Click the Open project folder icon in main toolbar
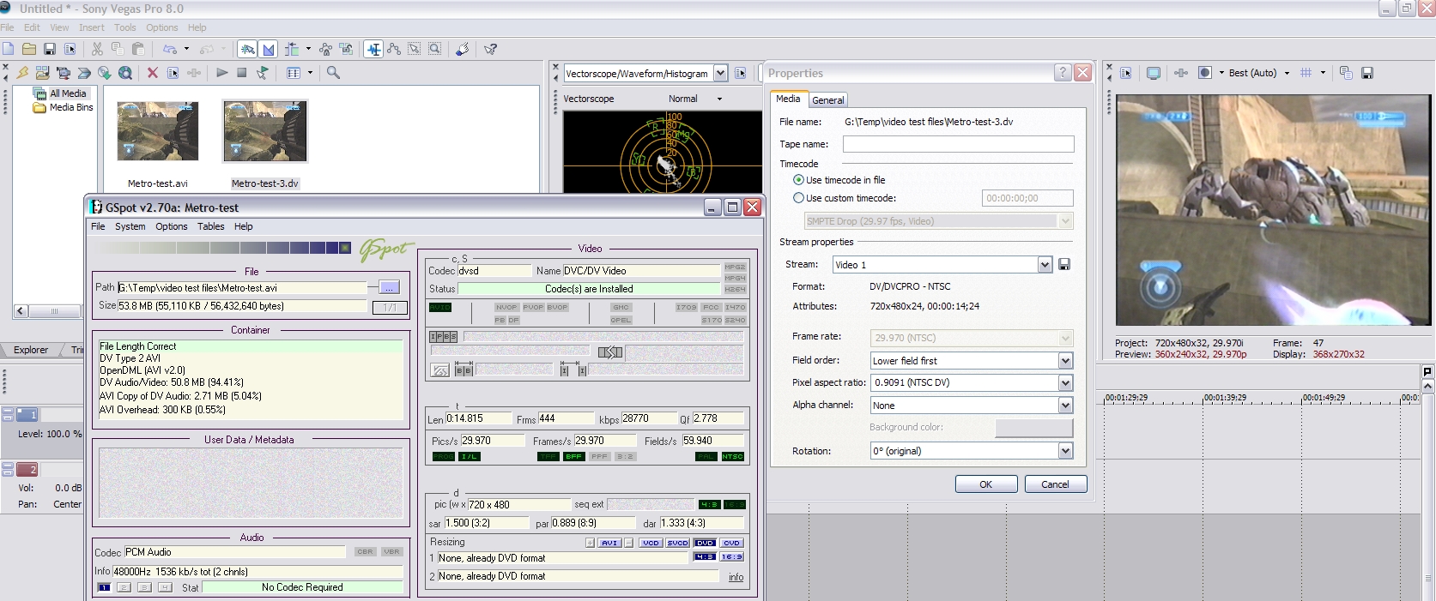1436x601 pixels. 29,49
